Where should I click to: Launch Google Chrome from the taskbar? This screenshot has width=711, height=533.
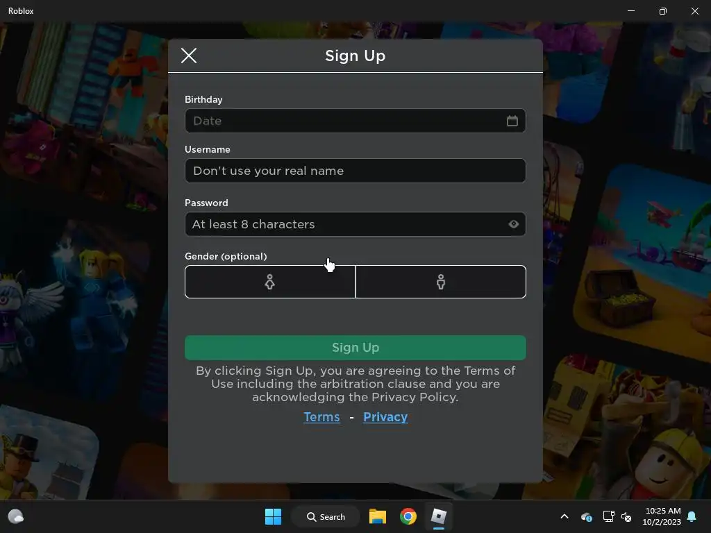[x=408, y=516]
